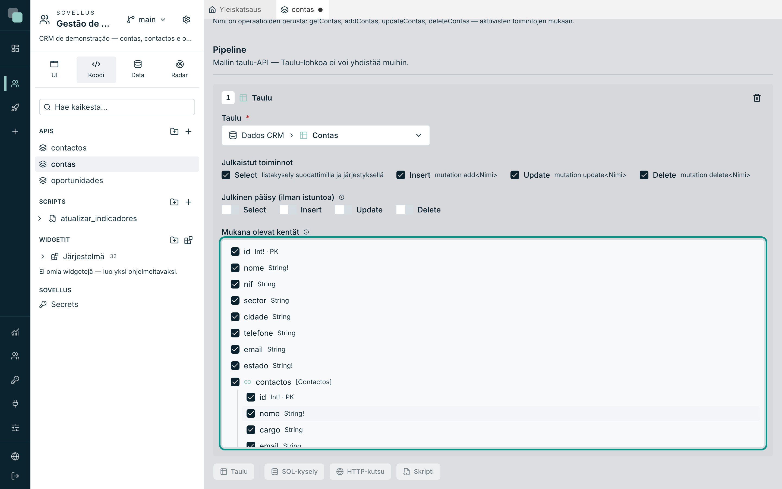Screen dimensions: 782x489
Task: Click the rocket deploy icon in left rail
Action: (15, 107)
